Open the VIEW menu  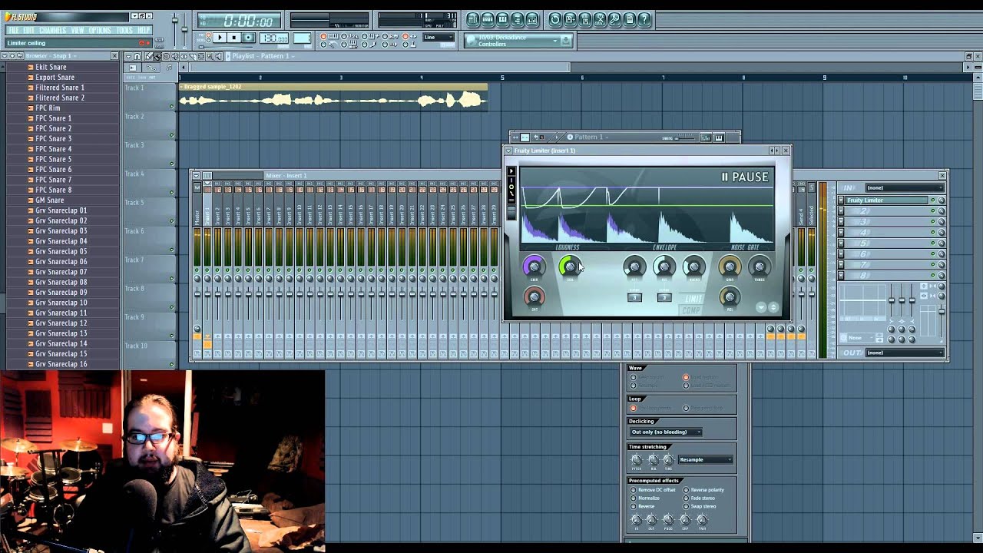(x=78, y=31)
